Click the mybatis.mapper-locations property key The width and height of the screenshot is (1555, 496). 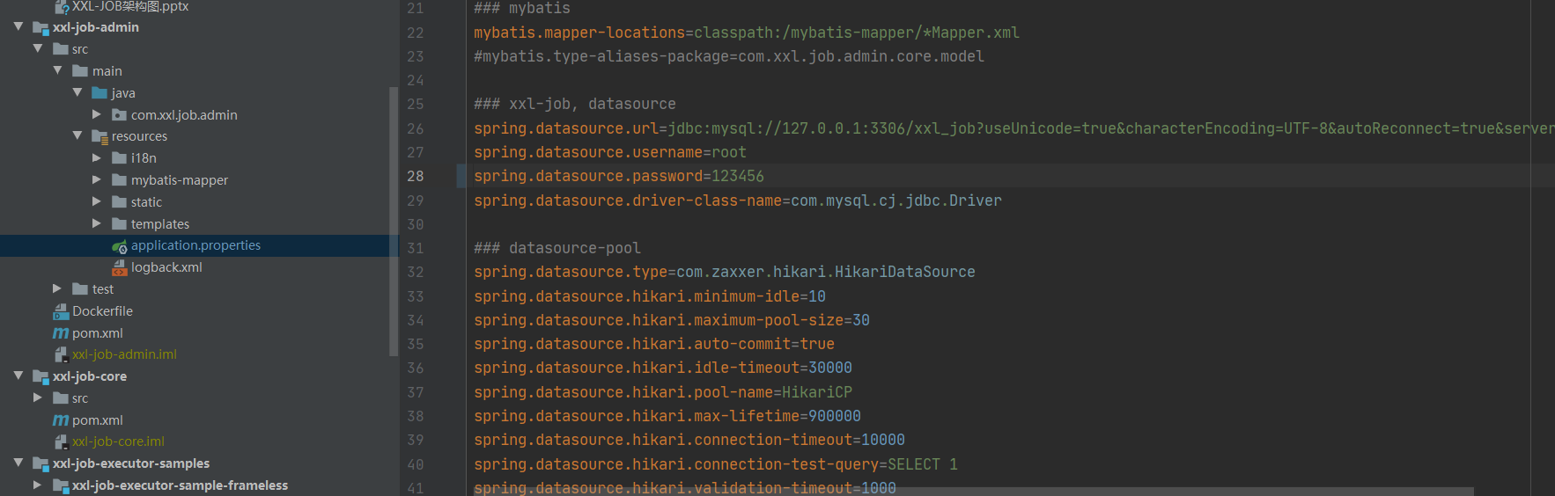coord(579,33)
